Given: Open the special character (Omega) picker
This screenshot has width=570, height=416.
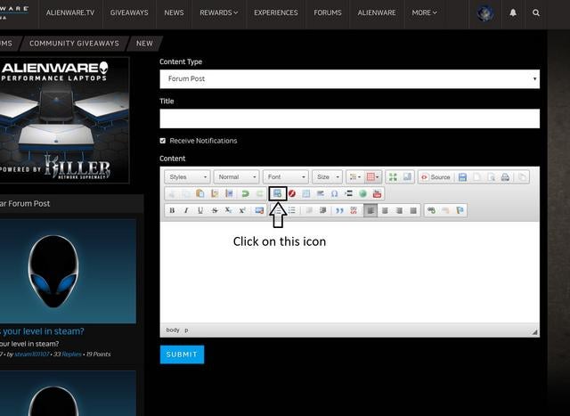Looking at the screenshot, I should click(x=335, y=194).
